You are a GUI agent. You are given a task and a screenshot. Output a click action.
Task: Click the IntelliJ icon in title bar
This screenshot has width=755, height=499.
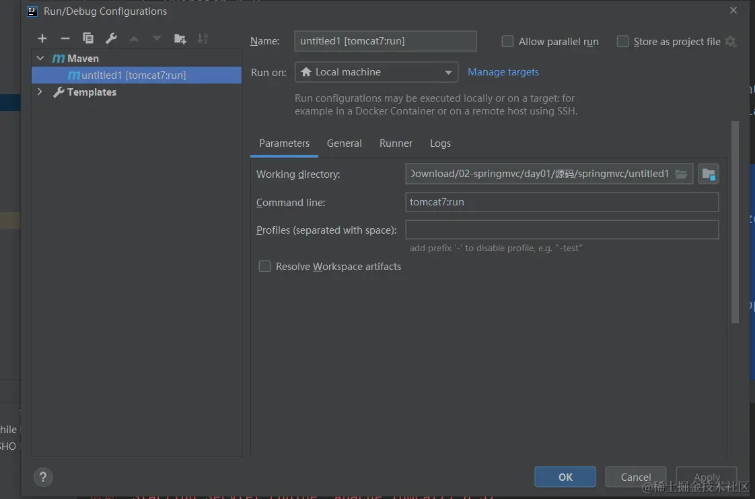click(32, 11)
